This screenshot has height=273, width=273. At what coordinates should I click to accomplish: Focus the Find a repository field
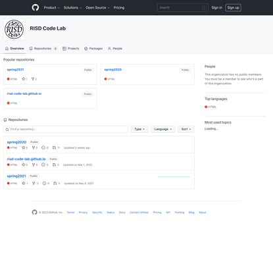tap(66, 129)
